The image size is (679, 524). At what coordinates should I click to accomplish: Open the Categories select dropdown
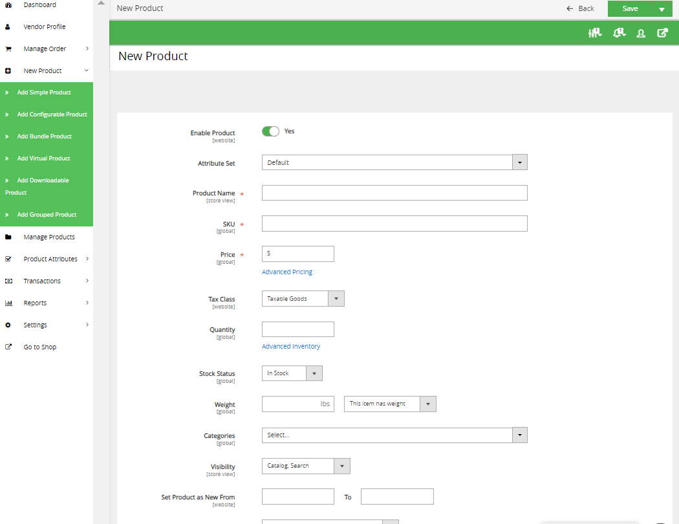[x=394, y=435]
